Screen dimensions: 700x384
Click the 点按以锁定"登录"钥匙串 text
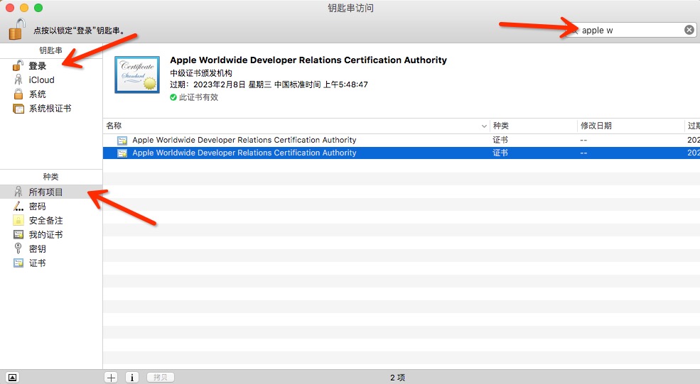point(80,31)
